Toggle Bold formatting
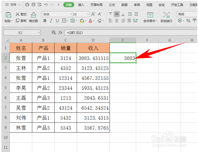The height and width of the screenshot is (152, 198). click(x=45, y=21)
